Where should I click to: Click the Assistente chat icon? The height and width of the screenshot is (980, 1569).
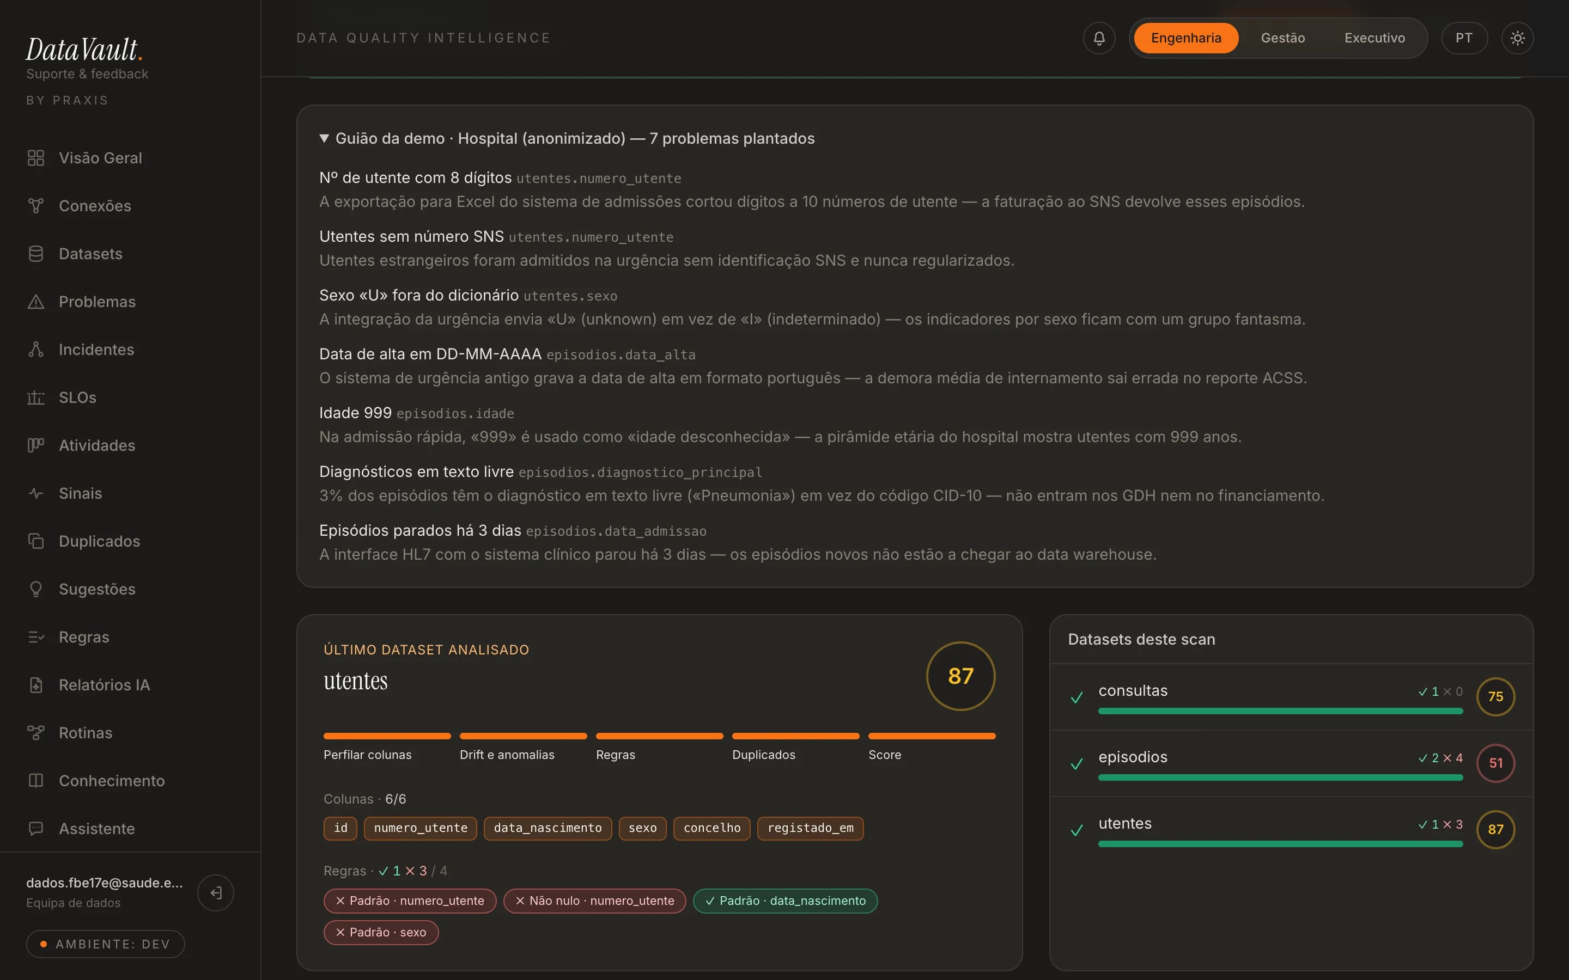point(35,829)
